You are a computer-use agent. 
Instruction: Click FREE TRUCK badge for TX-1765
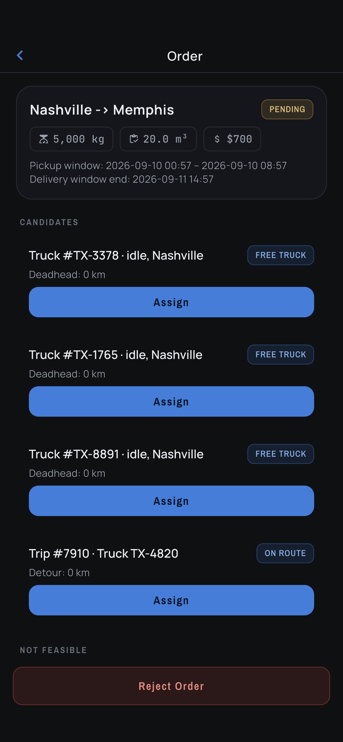click(x=280, y=355)
